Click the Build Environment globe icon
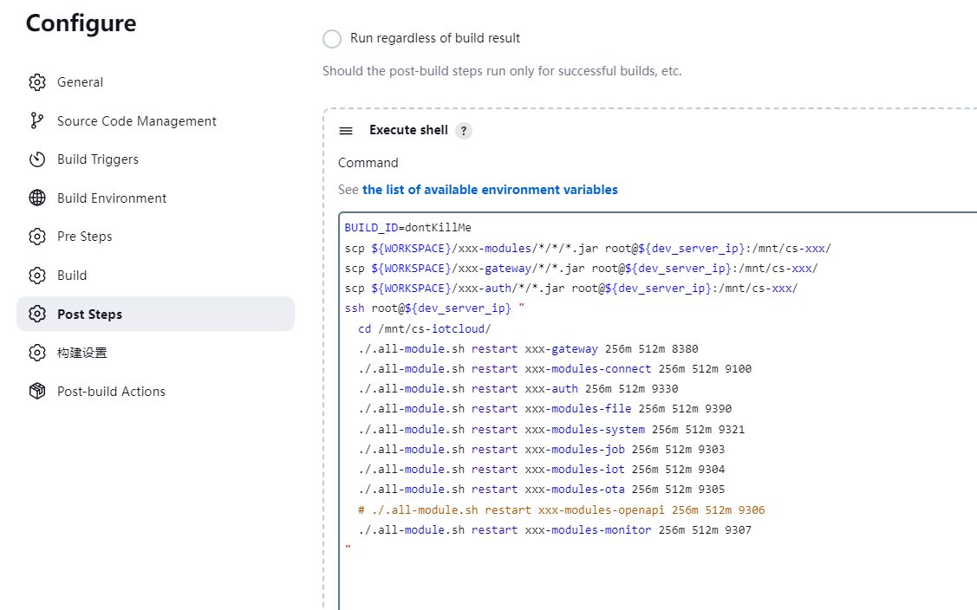This screenshot has height=610, width=977. [36, 198]
